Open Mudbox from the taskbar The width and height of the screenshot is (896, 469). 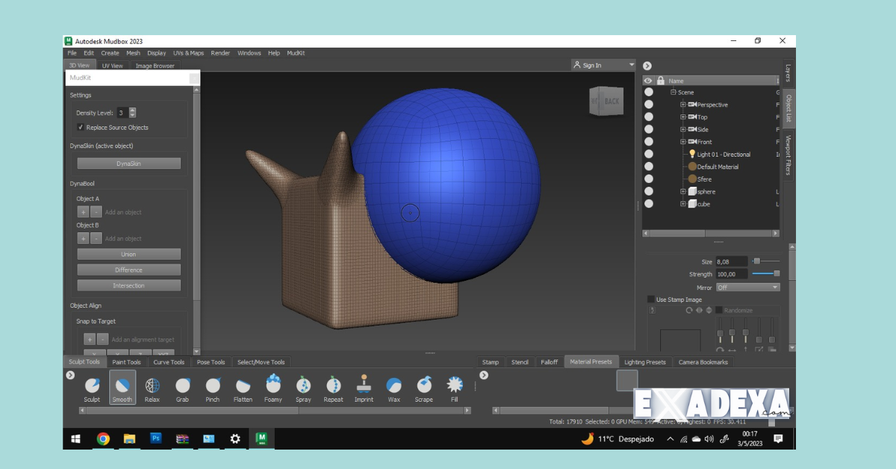tap(261, 439)
